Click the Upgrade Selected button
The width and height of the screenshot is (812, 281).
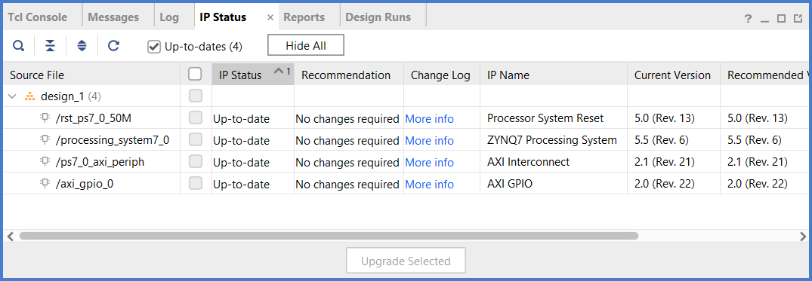point(406,261)
